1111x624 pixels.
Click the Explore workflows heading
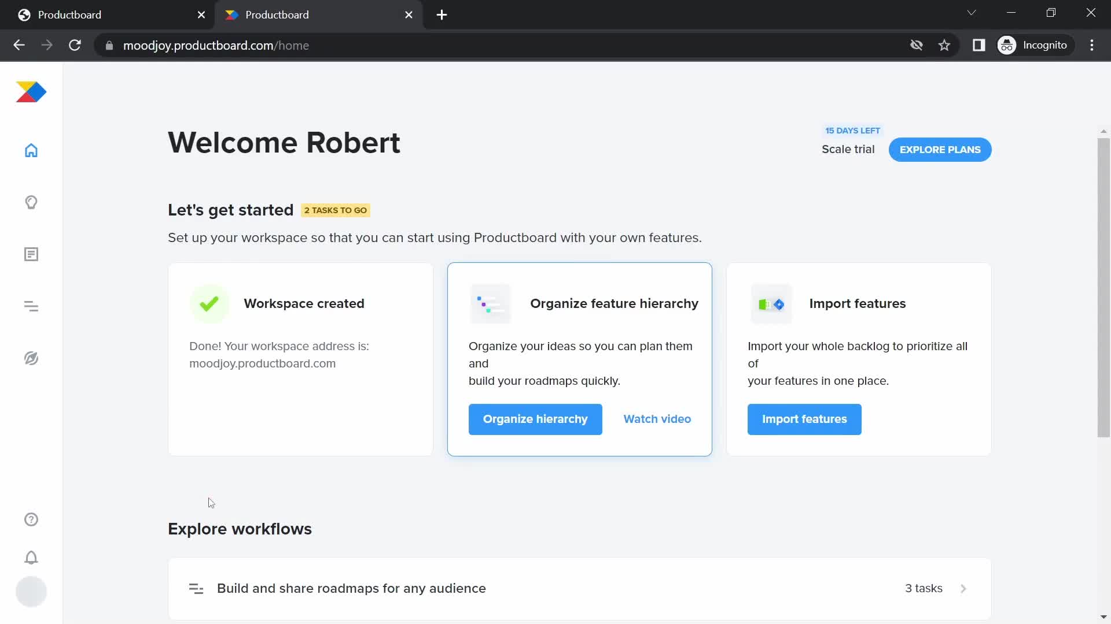click(x=240, y=529)
